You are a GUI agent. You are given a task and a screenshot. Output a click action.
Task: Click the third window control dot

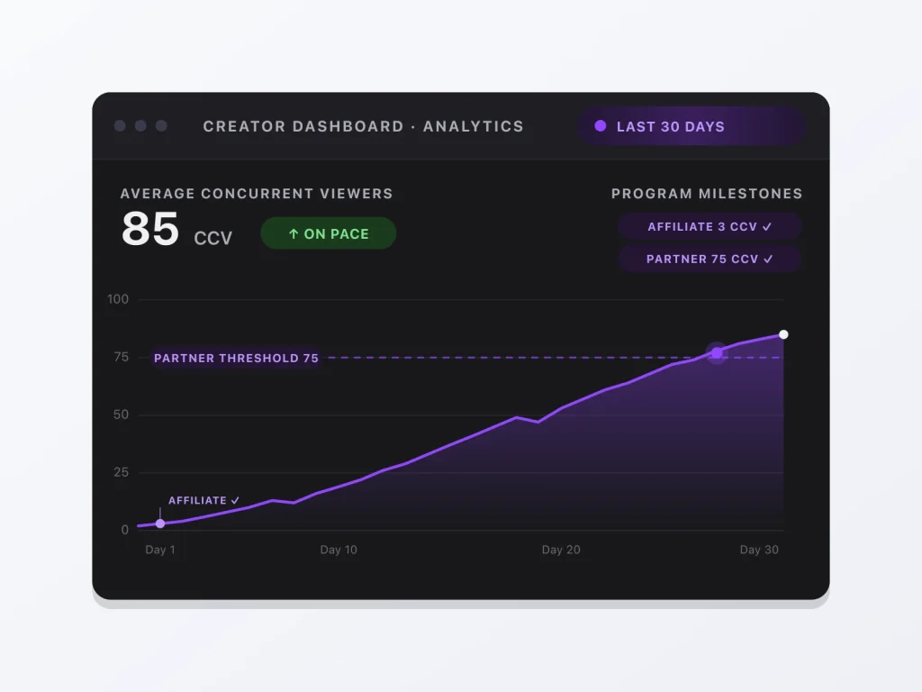click(x=161, y=126)
